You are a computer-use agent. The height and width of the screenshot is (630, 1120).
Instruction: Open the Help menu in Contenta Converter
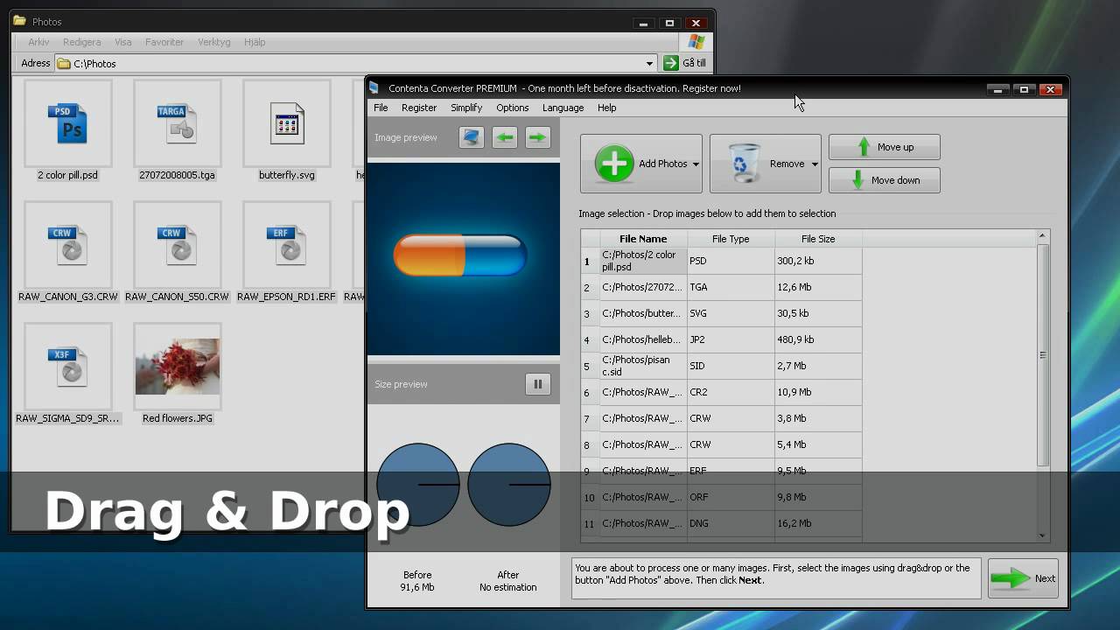[607, 108]
